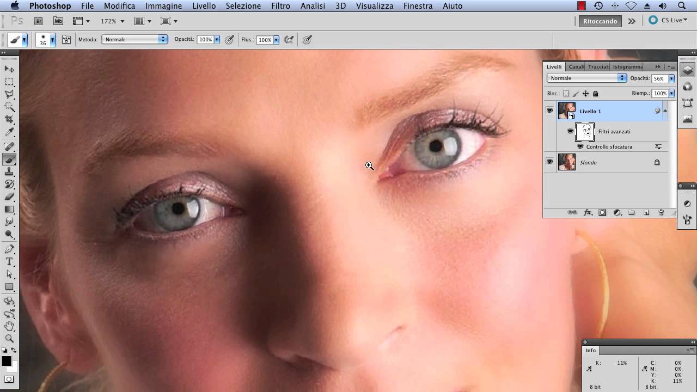Viewport: 697px width, 392px height.
Task: Hide Livello 1 layer visibility eye
Action: [549, 111]
